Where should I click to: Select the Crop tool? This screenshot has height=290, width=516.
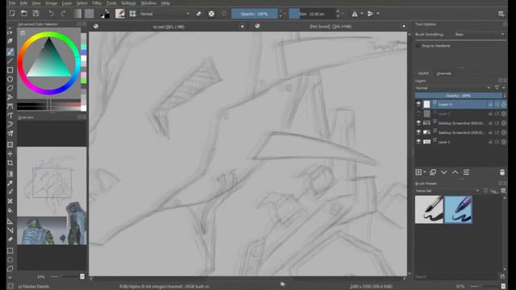10,163
